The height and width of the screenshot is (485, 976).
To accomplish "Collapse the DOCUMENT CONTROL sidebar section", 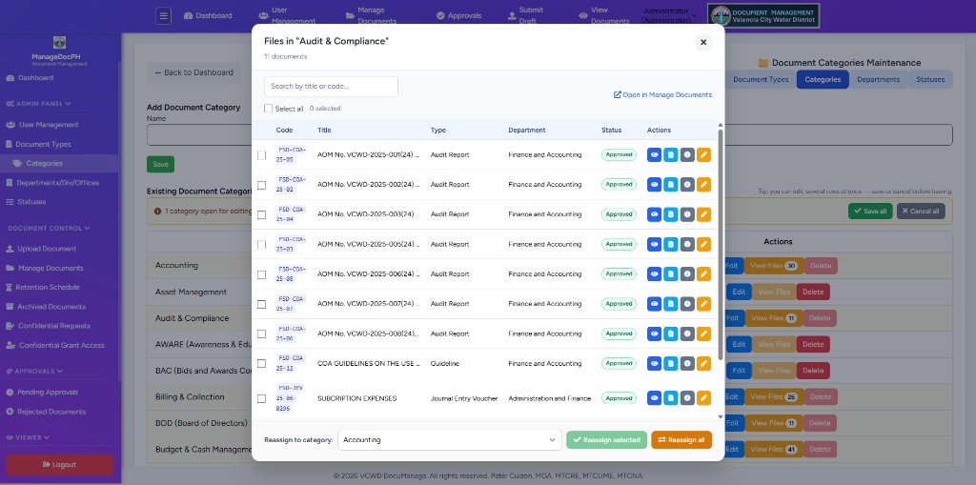I will [x=49, y=229].
